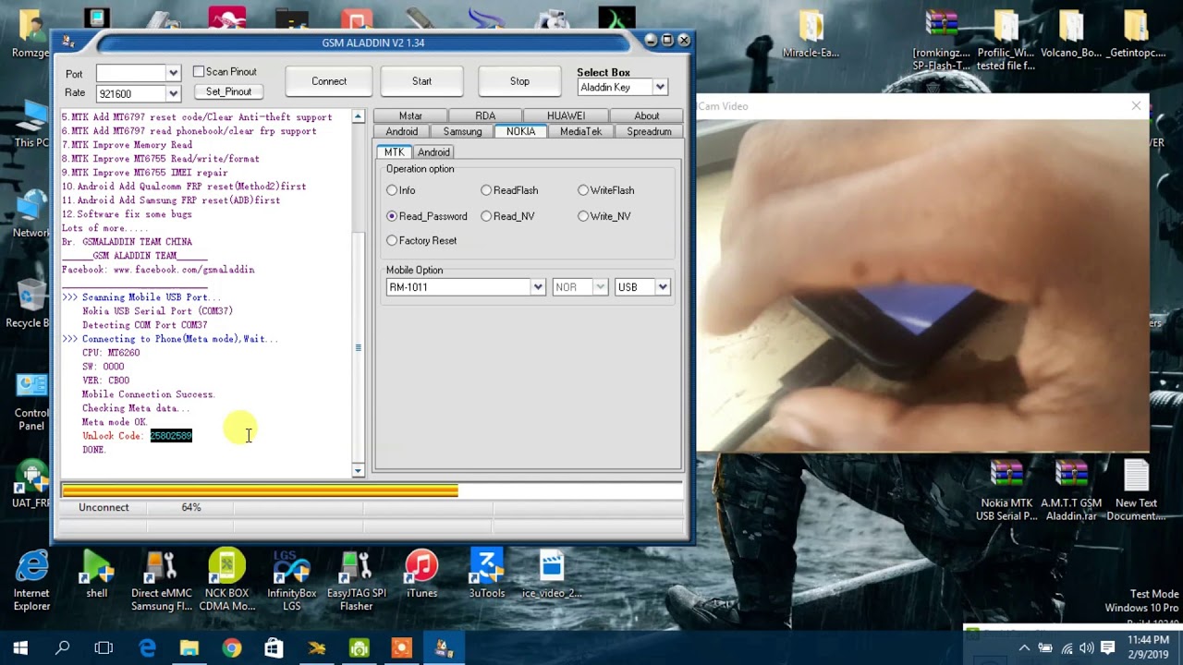Screen dimensions: 1183x665
Task: Open ice_video file on desktop
Action: pos(552,574)
